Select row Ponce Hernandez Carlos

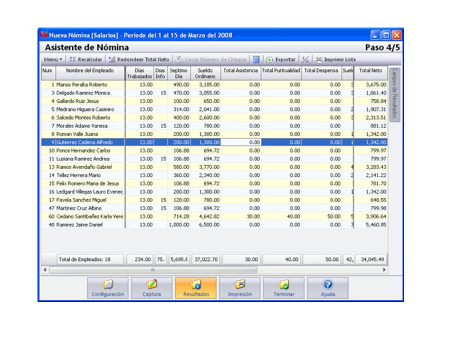pyautogui.click(x=214, y=151)
